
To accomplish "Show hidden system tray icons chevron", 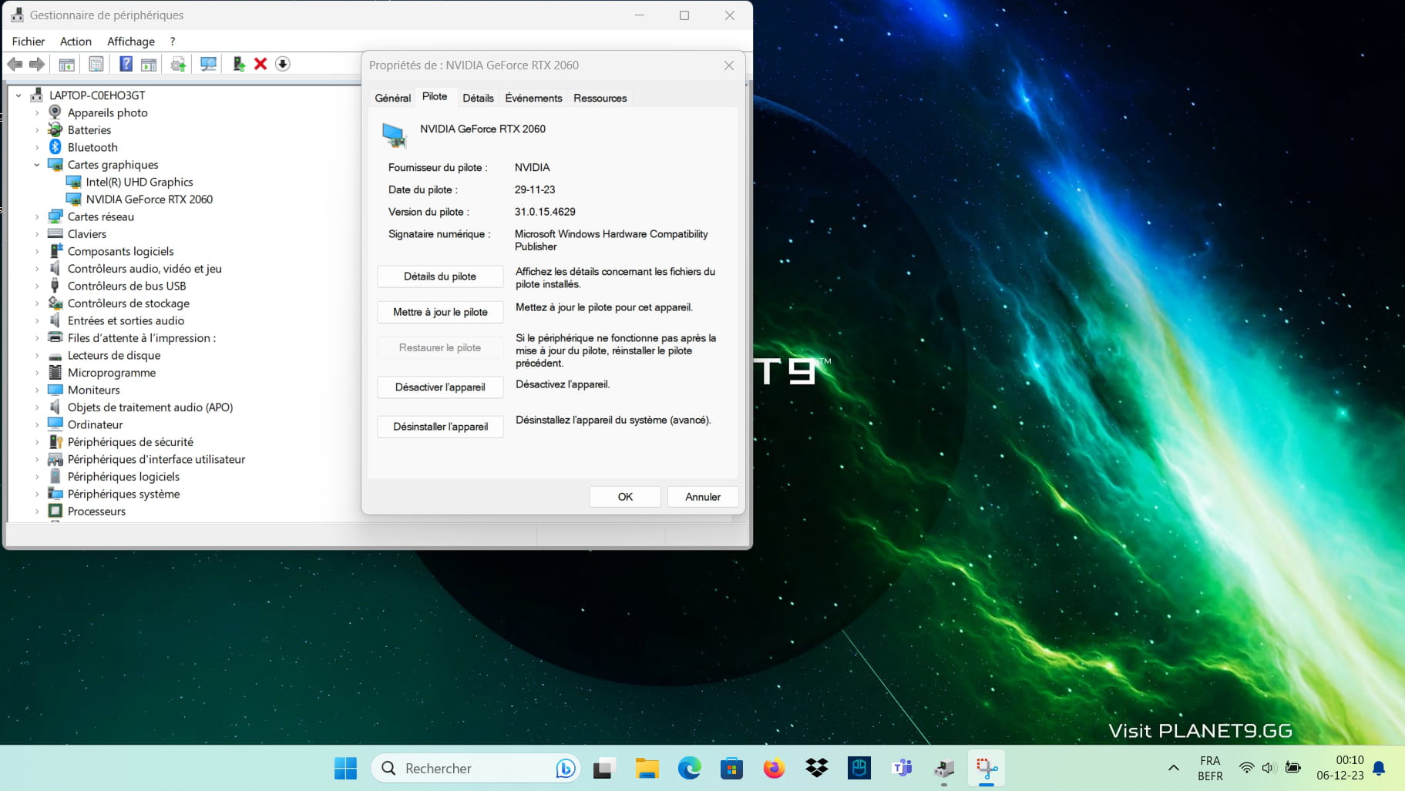I will click(1174, 768).
